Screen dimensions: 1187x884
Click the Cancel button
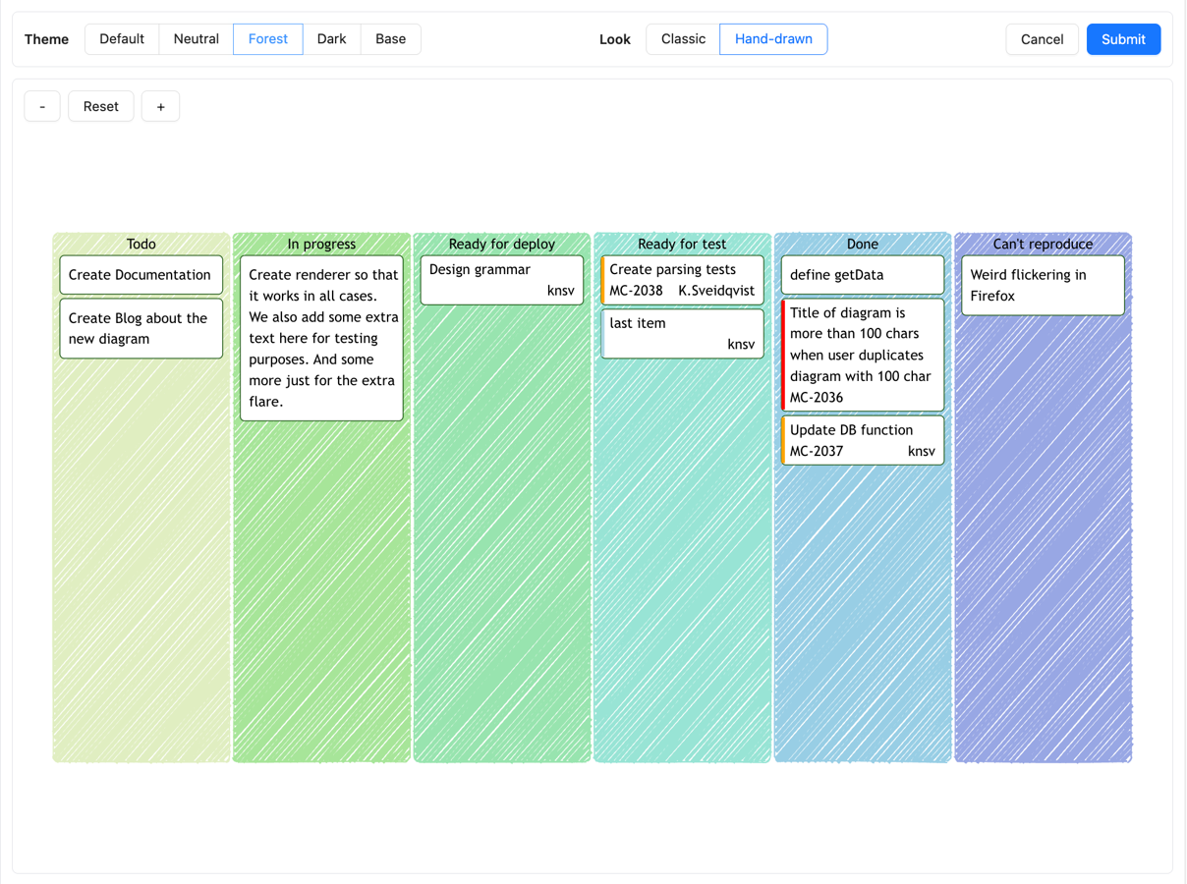pos(1042,39)
